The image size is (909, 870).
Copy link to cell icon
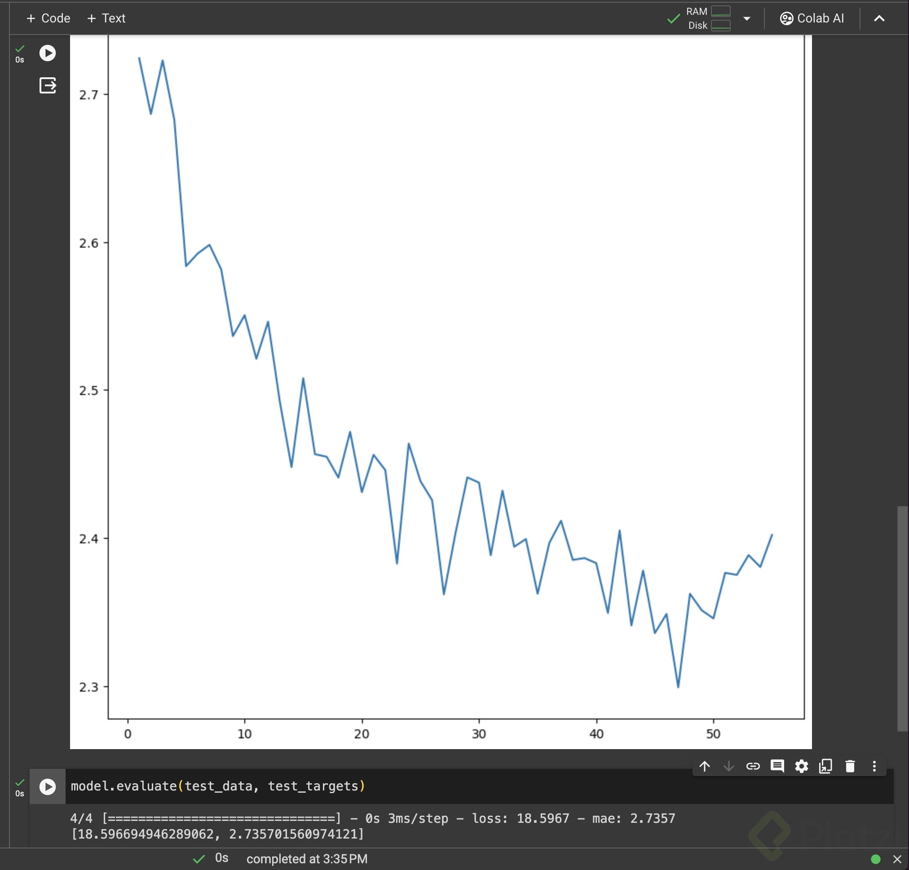(x=753, y=766)
